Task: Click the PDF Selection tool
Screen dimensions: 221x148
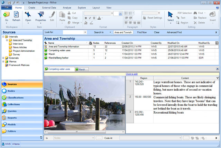Action: point(185,13)
